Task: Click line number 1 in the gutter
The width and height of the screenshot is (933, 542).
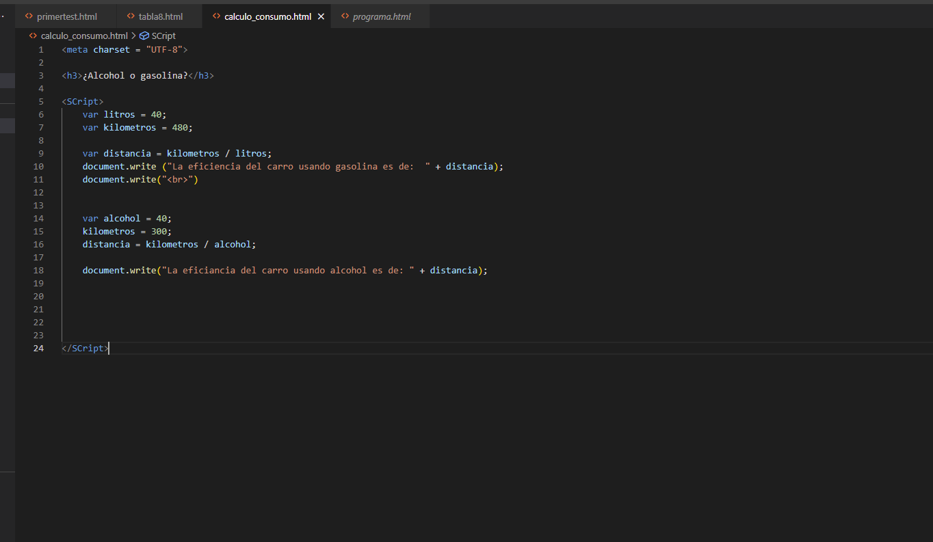Action: (x=41, y=50)
